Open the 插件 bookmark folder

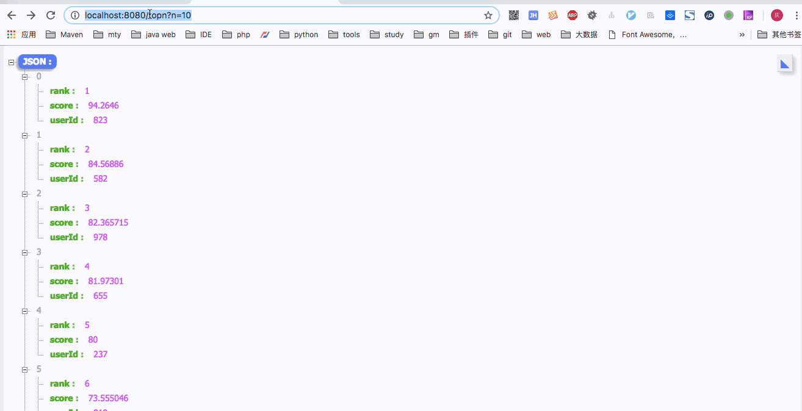[464, 35]
